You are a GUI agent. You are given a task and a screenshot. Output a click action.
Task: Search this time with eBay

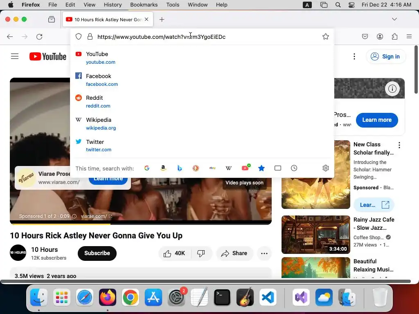(212, 168)
